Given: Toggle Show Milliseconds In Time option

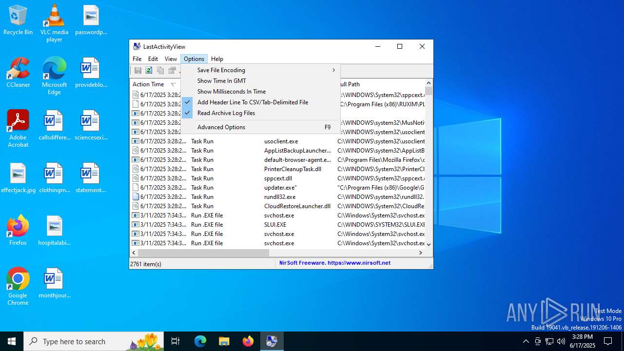Looking at the screenshot, I should tap(260, 92).
